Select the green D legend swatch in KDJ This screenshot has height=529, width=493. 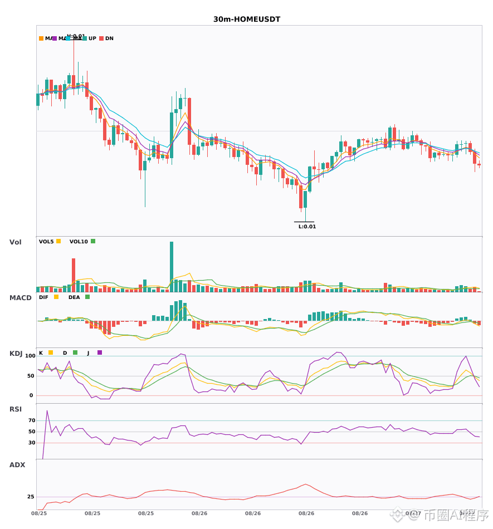pyautogui.click(x=75, y=352)
